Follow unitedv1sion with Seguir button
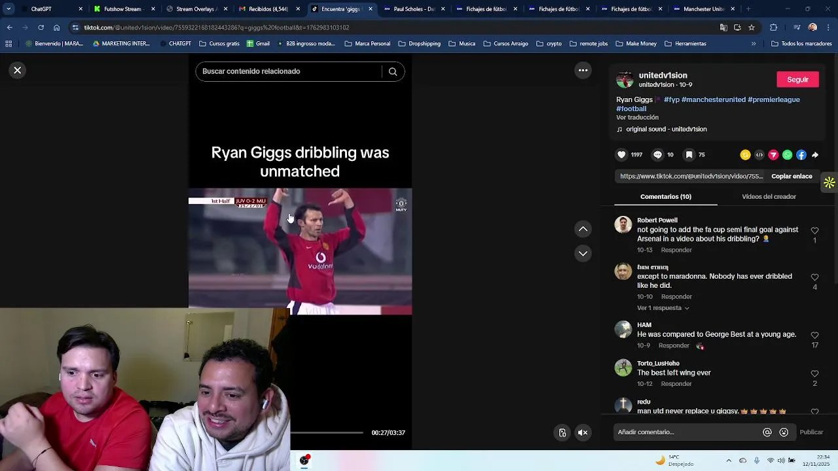This screenshot has width=838, height=471. pyautogui.click(x=797, y=79)
